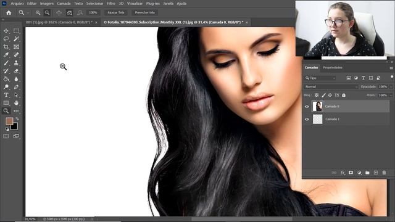Open the black background color swatch
The image size is (395, 222).
pyautogui.click(x=15, y=127)
